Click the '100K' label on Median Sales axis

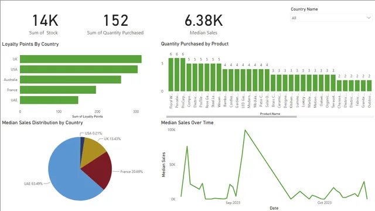point(172,130)
